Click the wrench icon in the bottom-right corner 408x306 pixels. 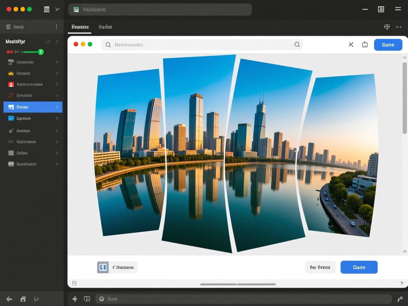[x=400, y=299]
